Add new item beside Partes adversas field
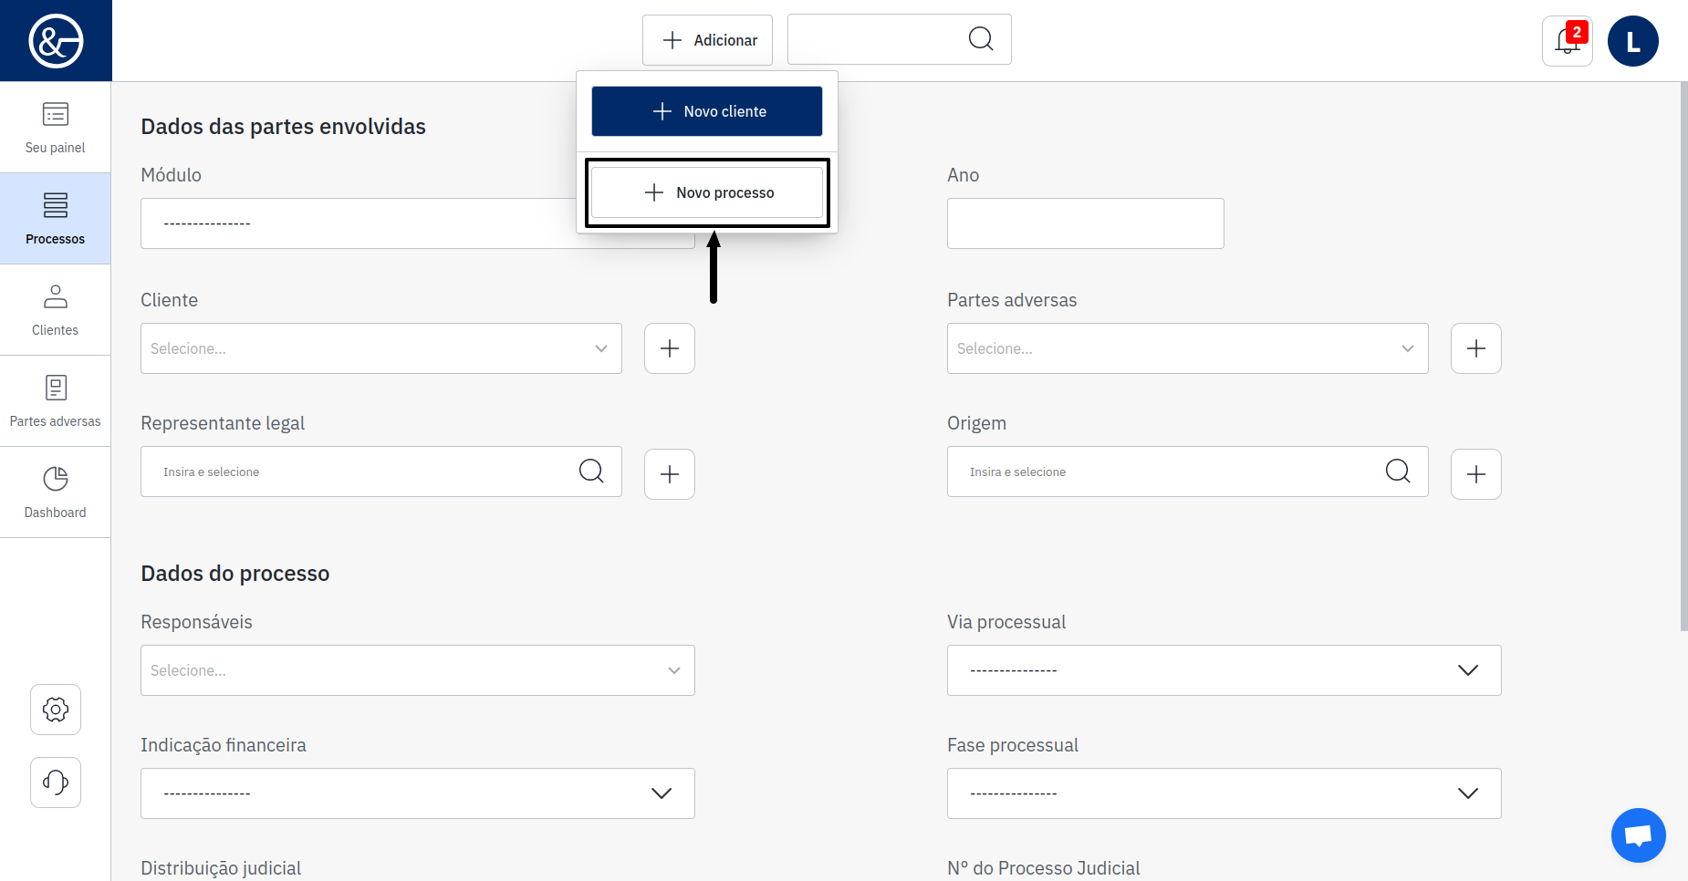 tap(1475, 348)
